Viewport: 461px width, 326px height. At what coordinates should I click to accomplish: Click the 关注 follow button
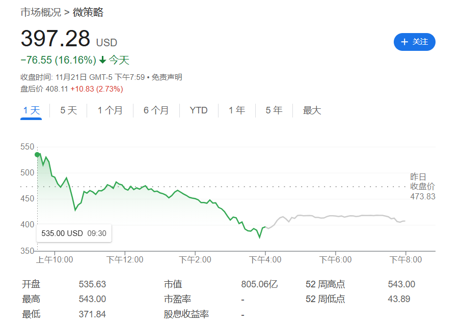414,42
